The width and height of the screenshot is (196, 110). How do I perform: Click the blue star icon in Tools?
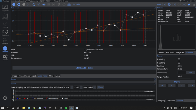[x=189, y=5]
